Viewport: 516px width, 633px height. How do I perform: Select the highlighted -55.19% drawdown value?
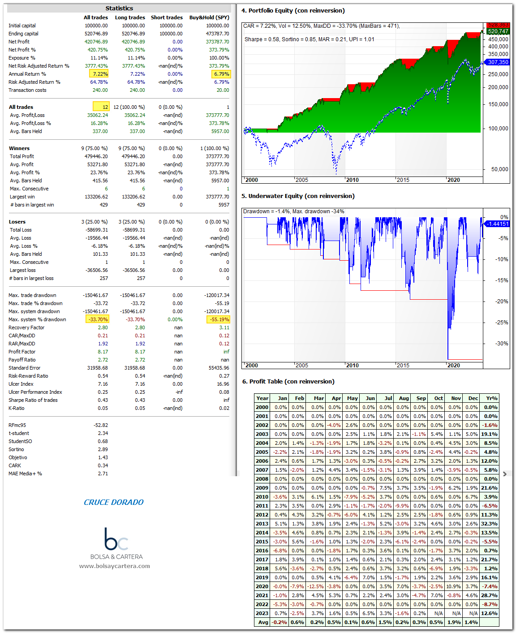(x=218, y=319)
